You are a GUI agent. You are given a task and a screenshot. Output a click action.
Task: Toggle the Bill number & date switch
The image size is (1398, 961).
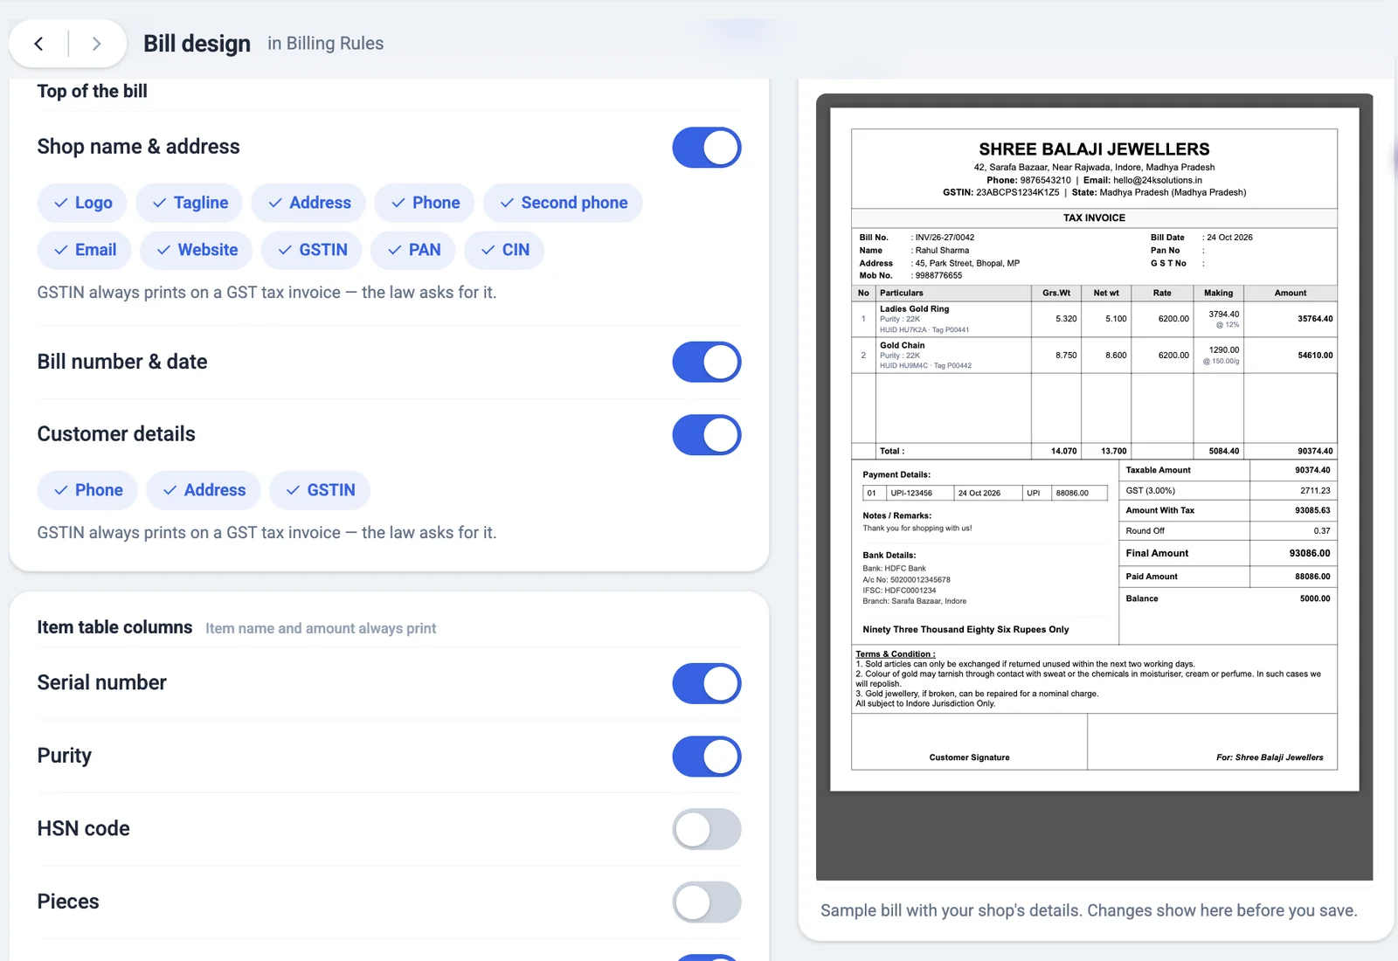(707, 363)
